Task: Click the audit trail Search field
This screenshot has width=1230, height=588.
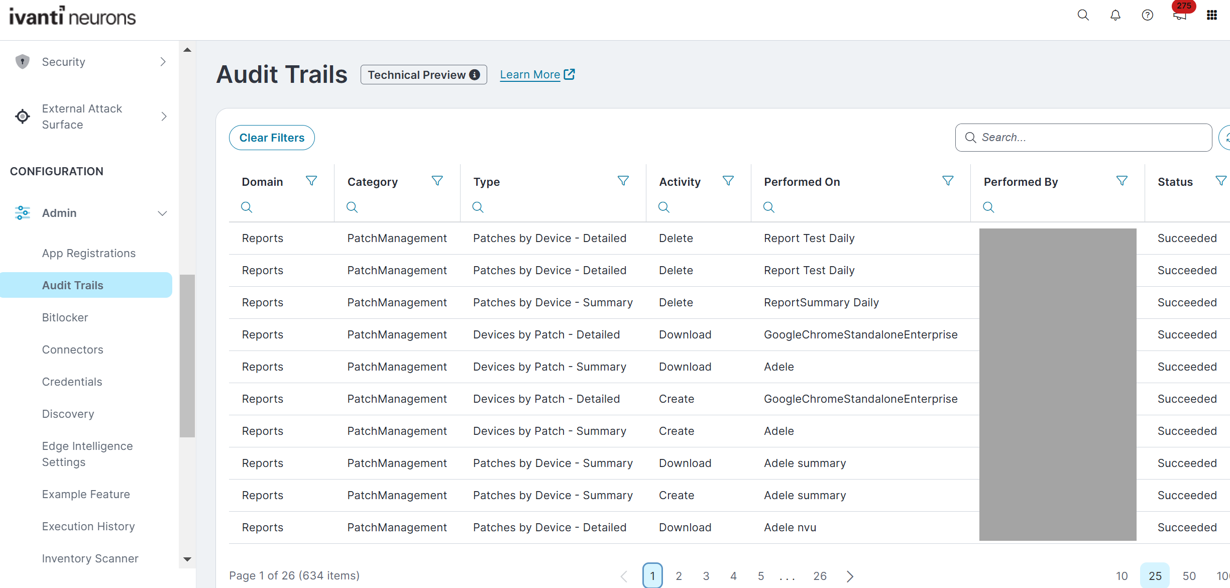Action: coord(1083,138)
